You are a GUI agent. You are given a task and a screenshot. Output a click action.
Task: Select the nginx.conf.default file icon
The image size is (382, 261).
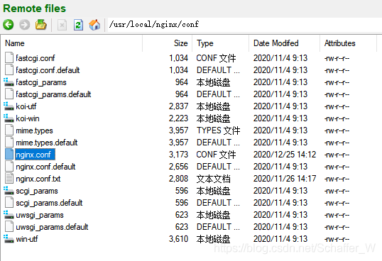(x=9, y=167)
